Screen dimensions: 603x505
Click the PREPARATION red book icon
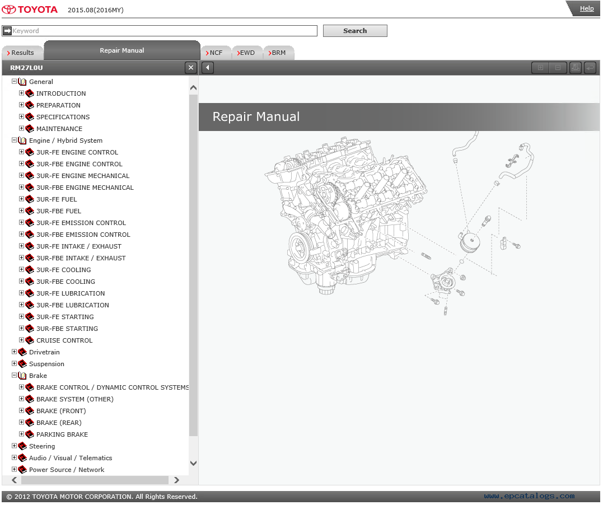(x=30, y=105)
